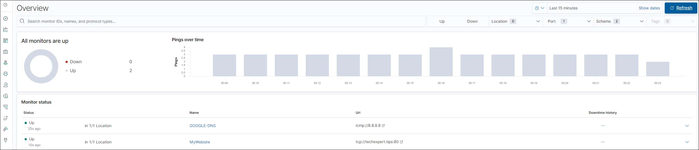Open external link icon beside icmp://8.8.8.8

[383, 126]
